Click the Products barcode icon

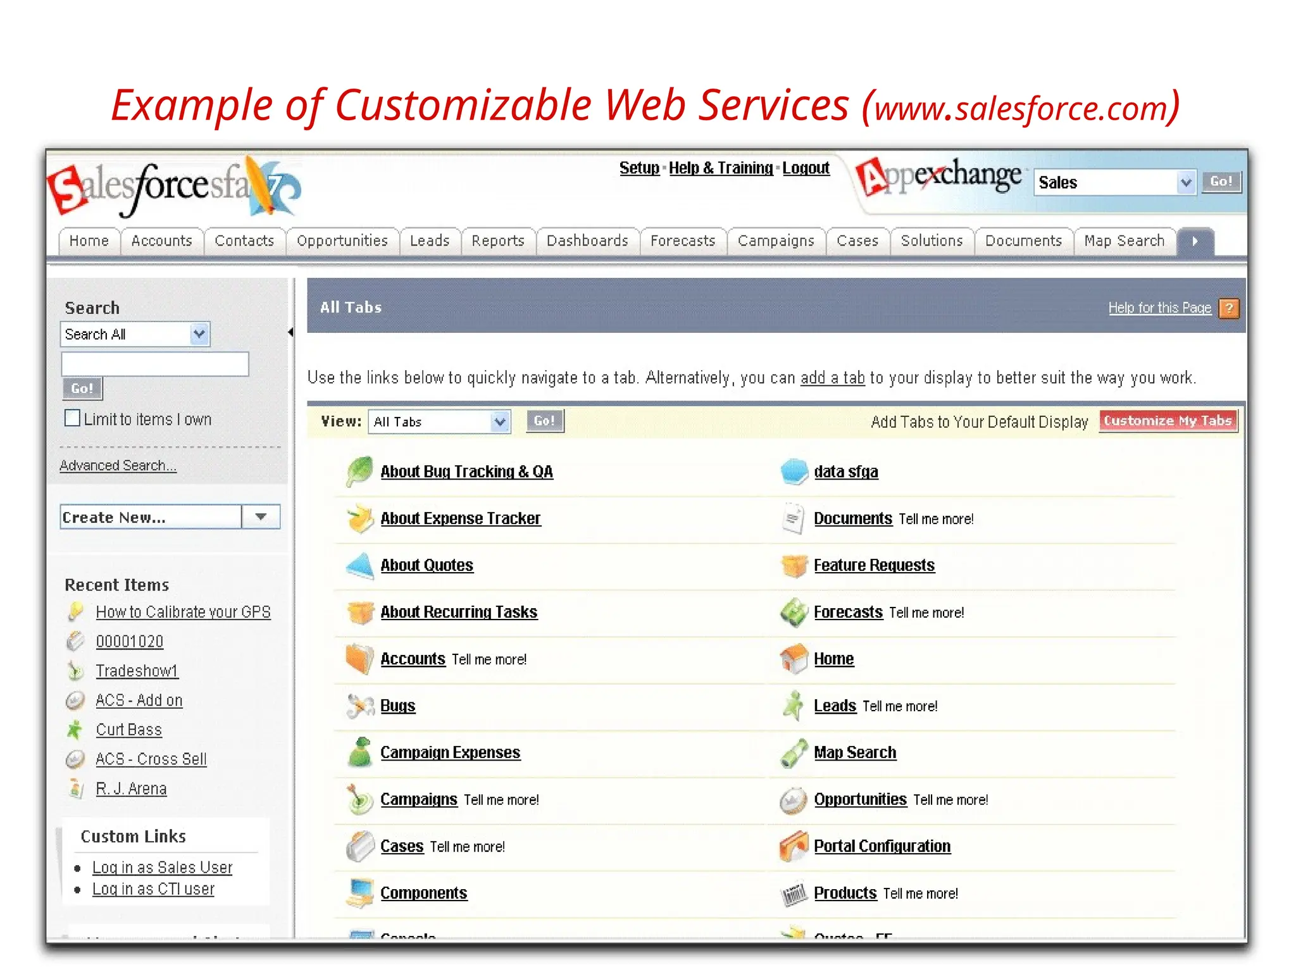tap(794, 895)
